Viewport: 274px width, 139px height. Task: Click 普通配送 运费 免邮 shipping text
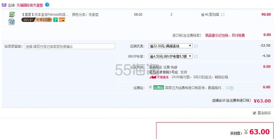[x=163, y=67]
